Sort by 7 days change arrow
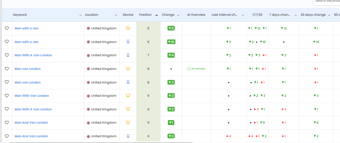Viewport: 340px width, 143px height. click(295, 15)
